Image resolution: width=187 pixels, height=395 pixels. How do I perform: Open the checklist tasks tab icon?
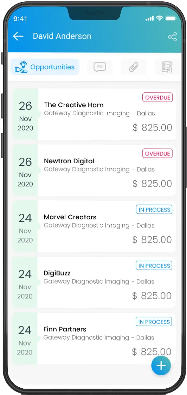167,67
